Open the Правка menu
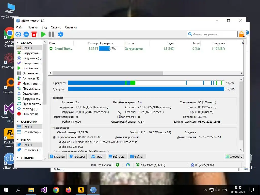 click(x=32, y=27)
